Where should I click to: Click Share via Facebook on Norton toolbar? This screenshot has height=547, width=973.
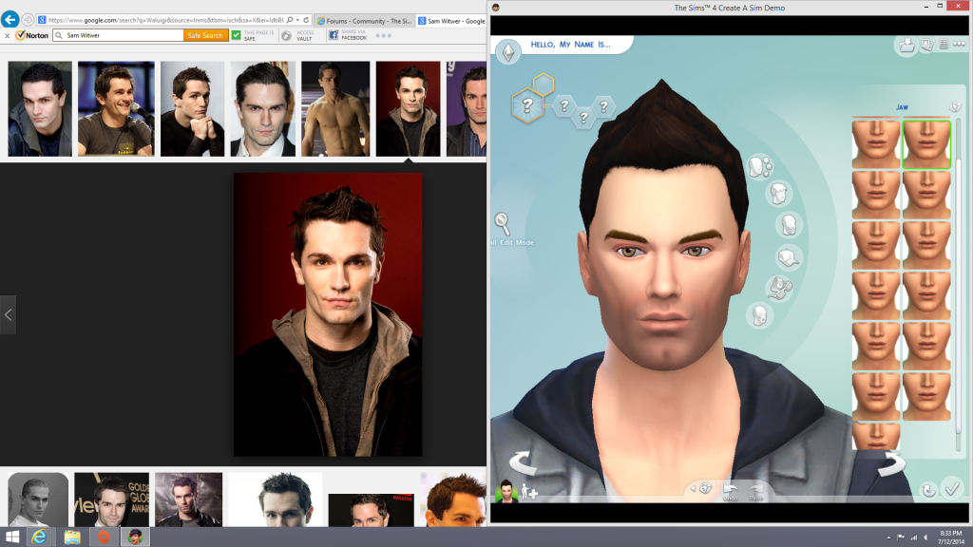click(348, 35)
